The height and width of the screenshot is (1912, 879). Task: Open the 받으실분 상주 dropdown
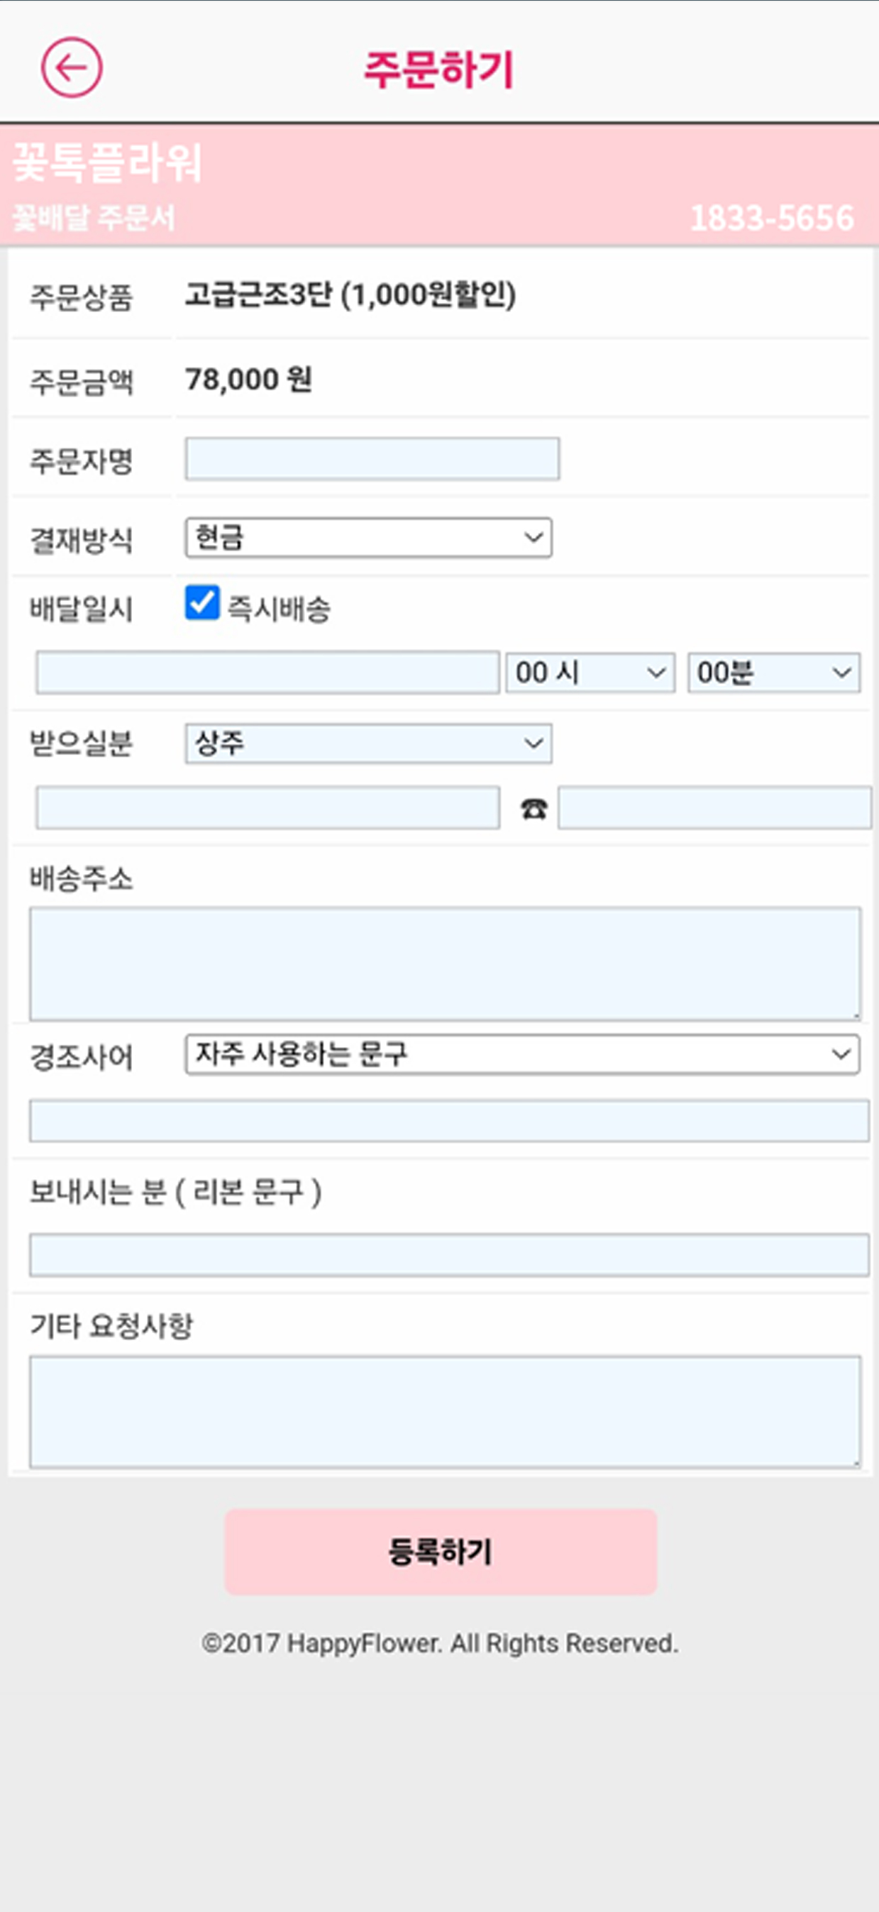coord(368,744)
